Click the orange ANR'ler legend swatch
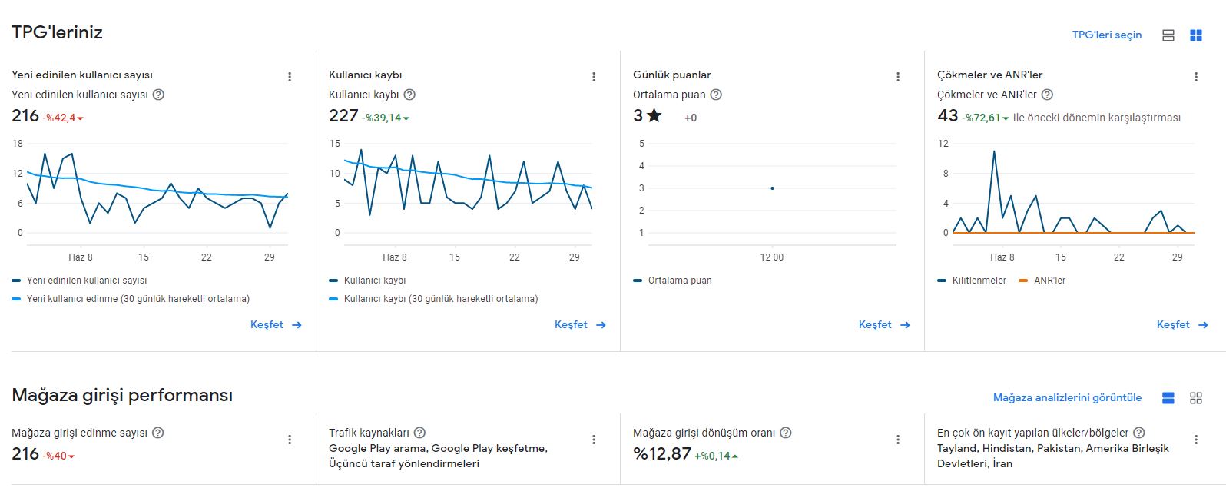Image resolution: width=1226 pixels, height=498 pixels. click(x=1022, y=281)
